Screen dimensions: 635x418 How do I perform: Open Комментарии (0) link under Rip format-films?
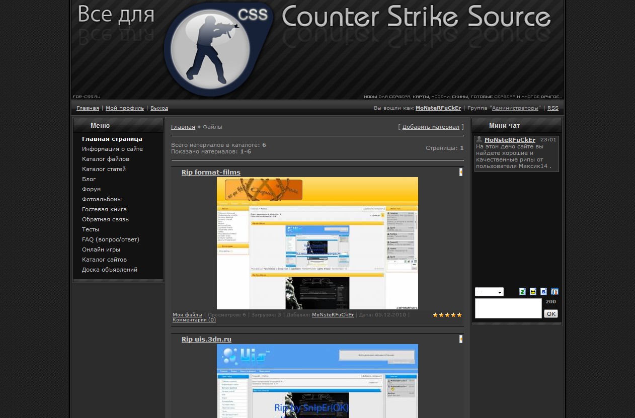click(x=194, y=320)
